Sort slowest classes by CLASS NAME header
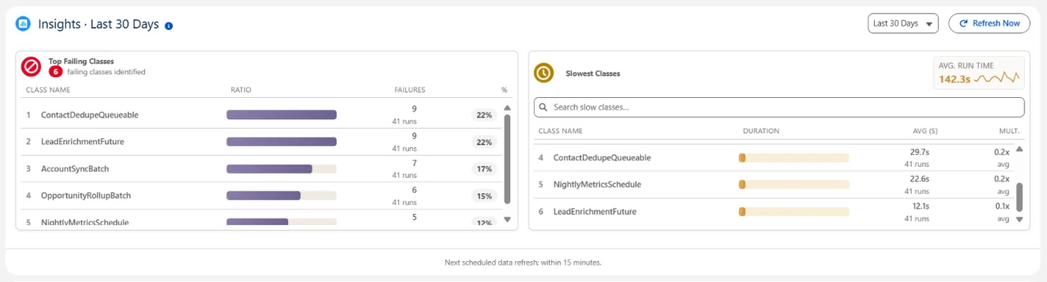Image resolution: width=1047 pixels, height=282 pixels. coord(560,131)
